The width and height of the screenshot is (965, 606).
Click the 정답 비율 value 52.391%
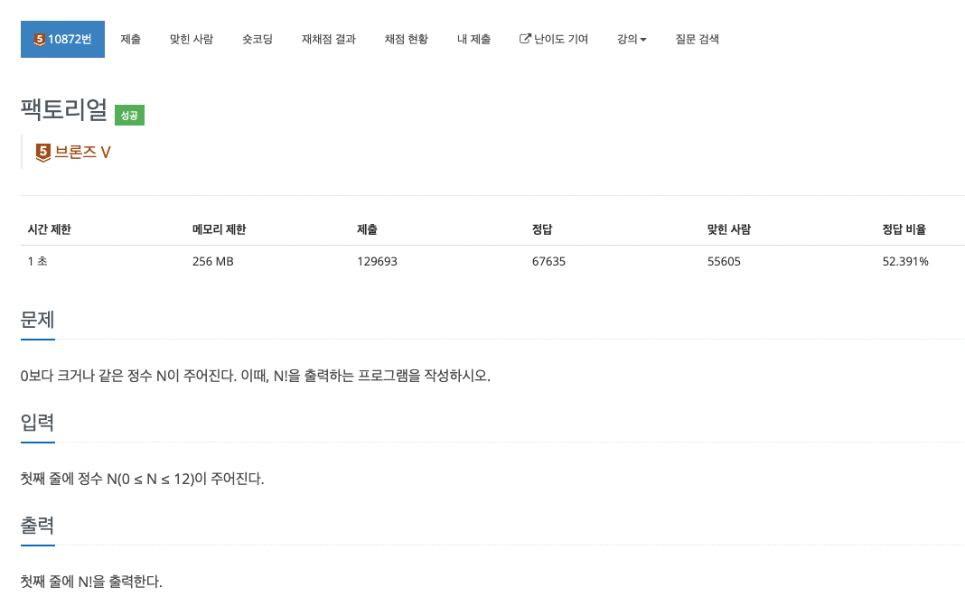tap(905, 262)
